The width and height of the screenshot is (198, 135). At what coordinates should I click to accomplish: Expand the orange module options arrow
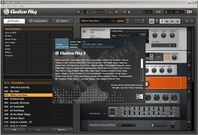click(x=189, y=85)
